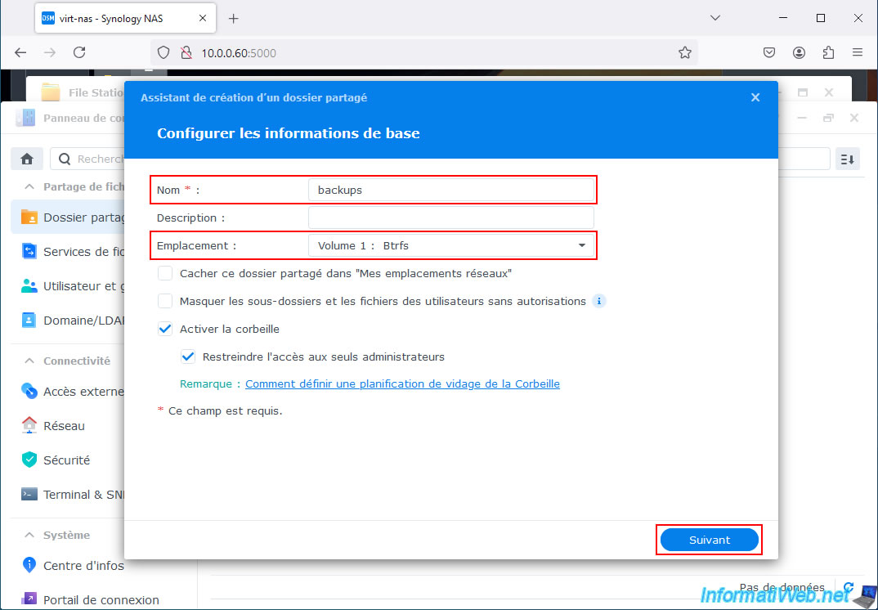
Task: Go back in the browser
Action: (x=20, y=52)
